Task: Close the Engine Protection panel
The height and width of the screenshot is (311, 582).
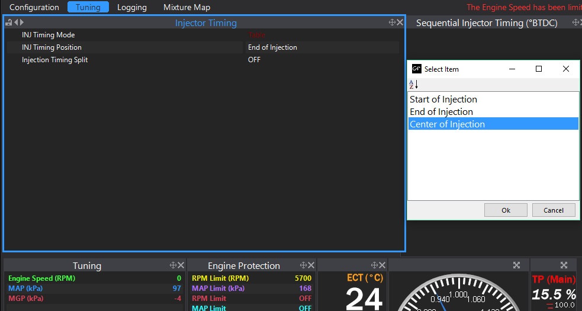Action: [311, 265]
